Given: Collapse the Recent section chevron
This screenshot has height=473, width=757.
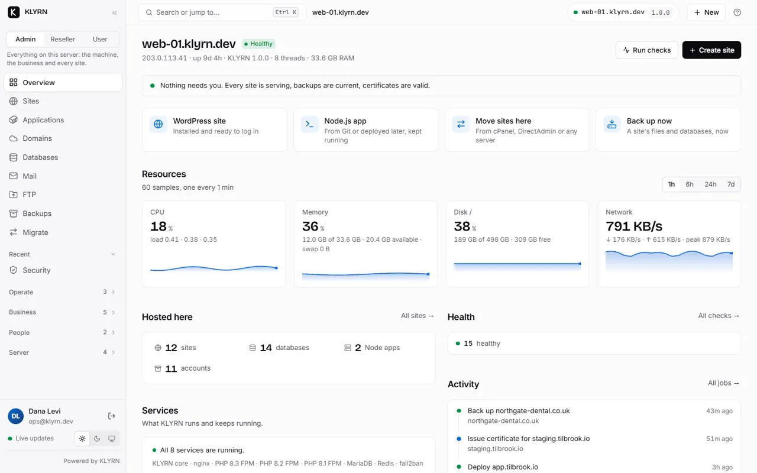Looking at the screenshot, I should pyautogui.click(x=114, y=254).
